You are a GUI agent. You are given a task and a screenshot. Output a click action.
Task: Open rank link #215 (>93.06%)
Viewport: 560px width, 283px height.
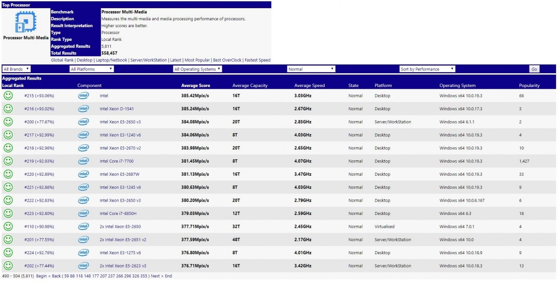coord(39,96)
